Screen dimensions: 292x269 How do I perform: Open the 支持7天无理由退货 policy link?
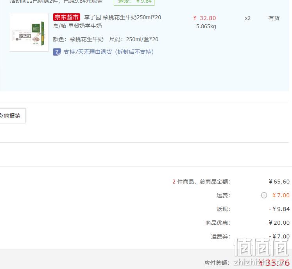coord(109,52)
